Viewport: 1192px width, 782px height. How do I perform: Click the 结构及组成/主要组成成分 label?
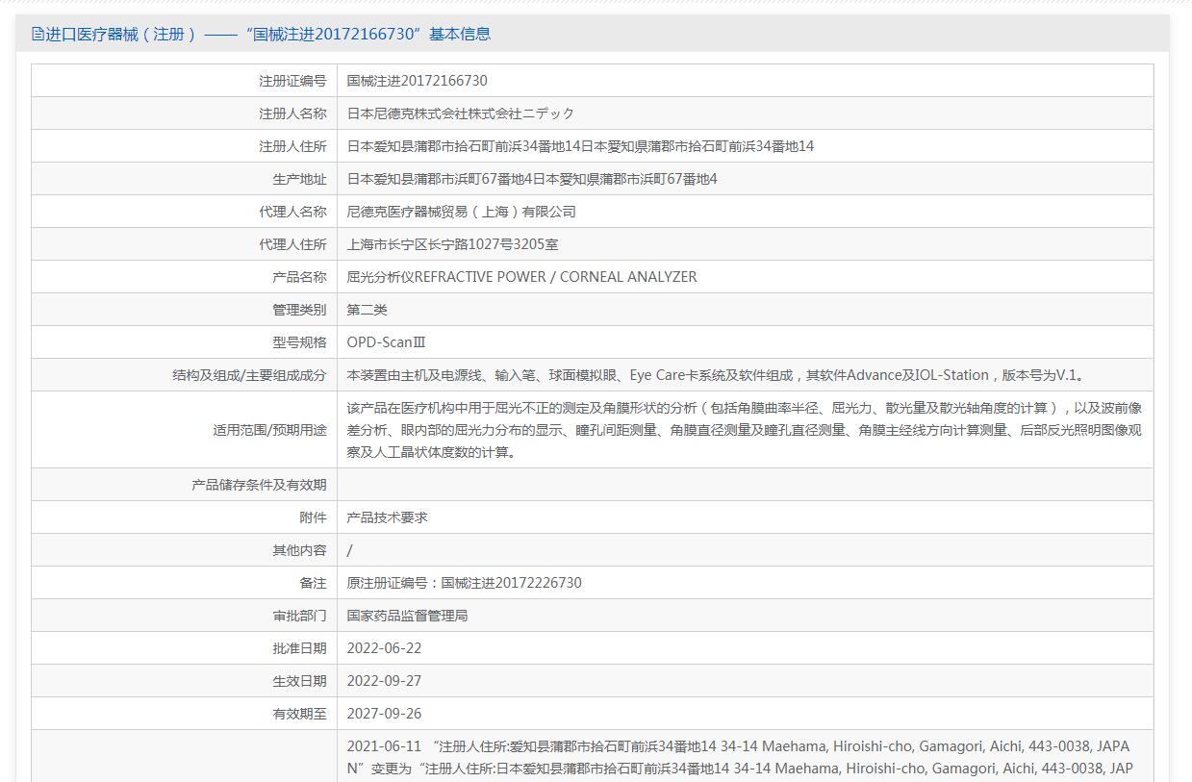coord(249,375)
